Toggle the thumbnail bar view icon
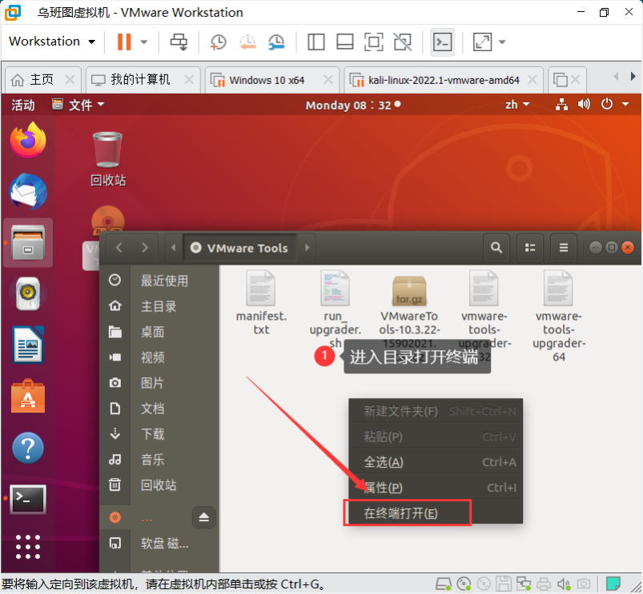643x594 pixels. tap(345, 42)
